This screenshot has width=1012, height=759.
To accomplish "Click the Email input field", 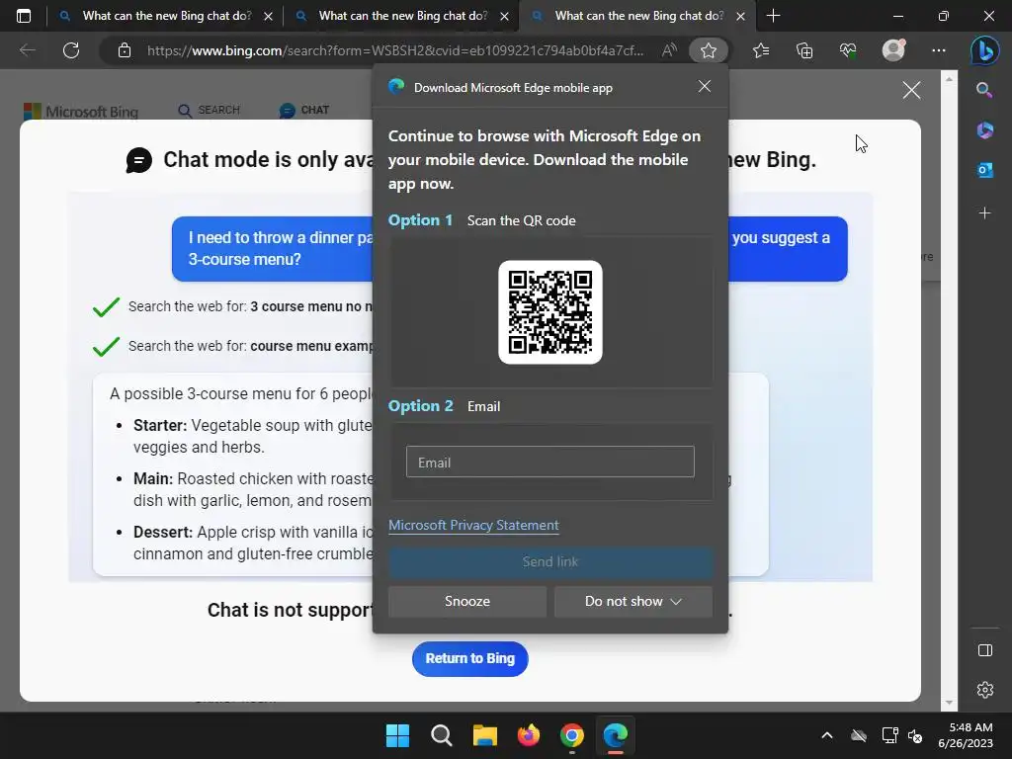I will (x=549, y=463).
